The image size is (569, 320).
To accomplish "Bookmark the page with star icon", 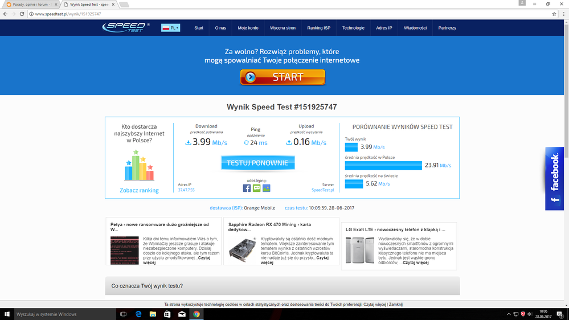I will [x=554, y=14].
